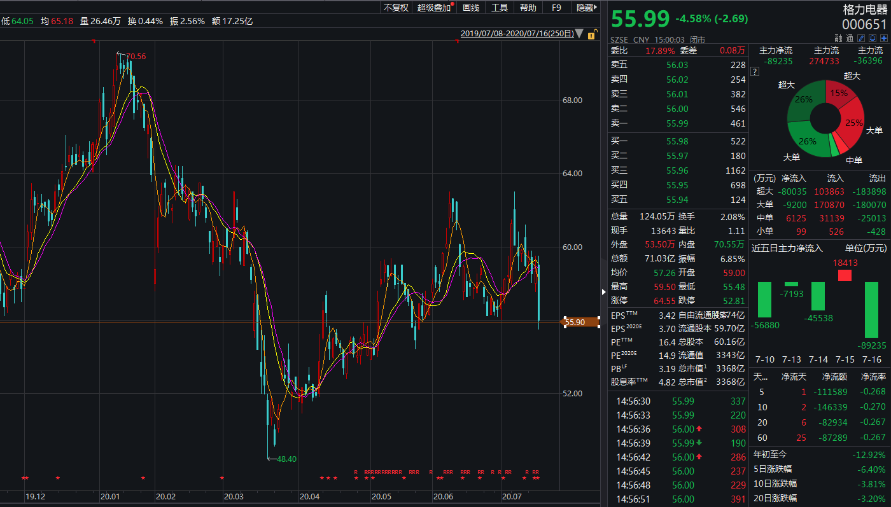Toggle 不复权 price adjustment mode
The width and height of the screenshot is (891, 507).
(x=396, y=8)
